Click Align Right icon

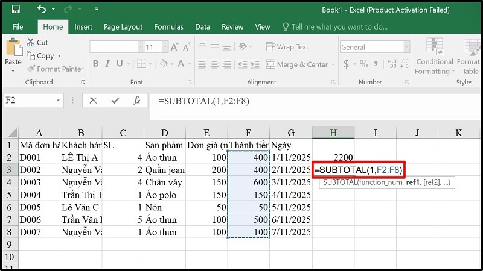(x=226, y=64)
